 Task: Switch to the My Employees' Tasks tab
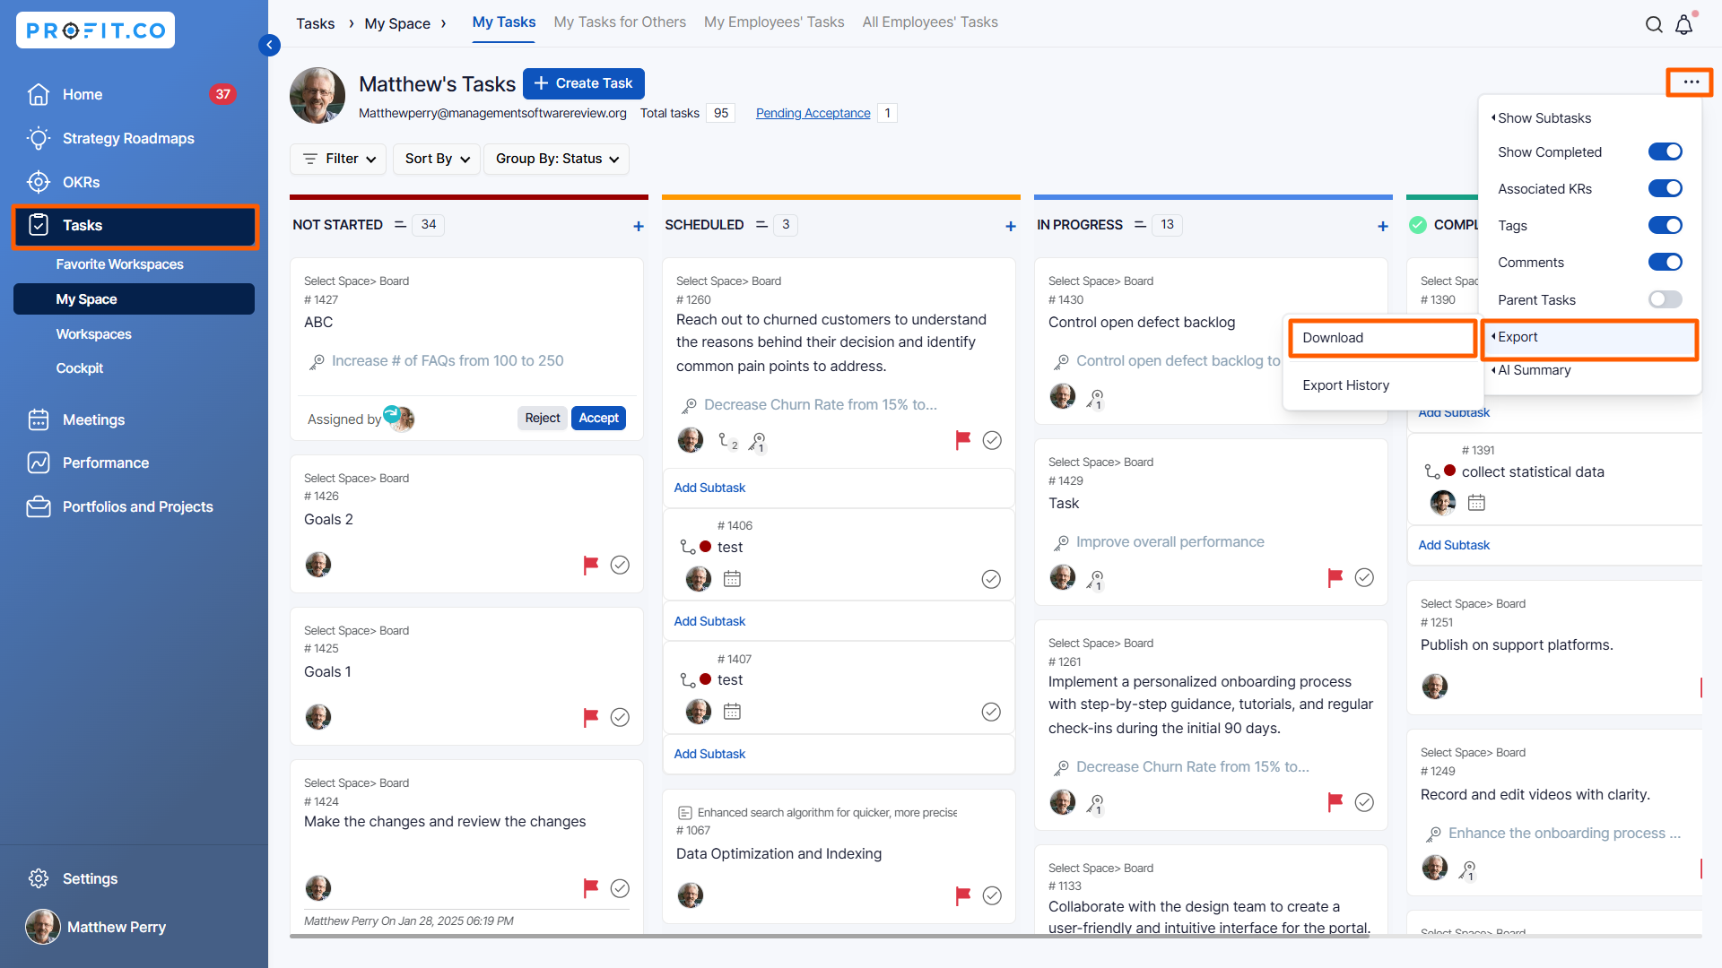[774, 22]
